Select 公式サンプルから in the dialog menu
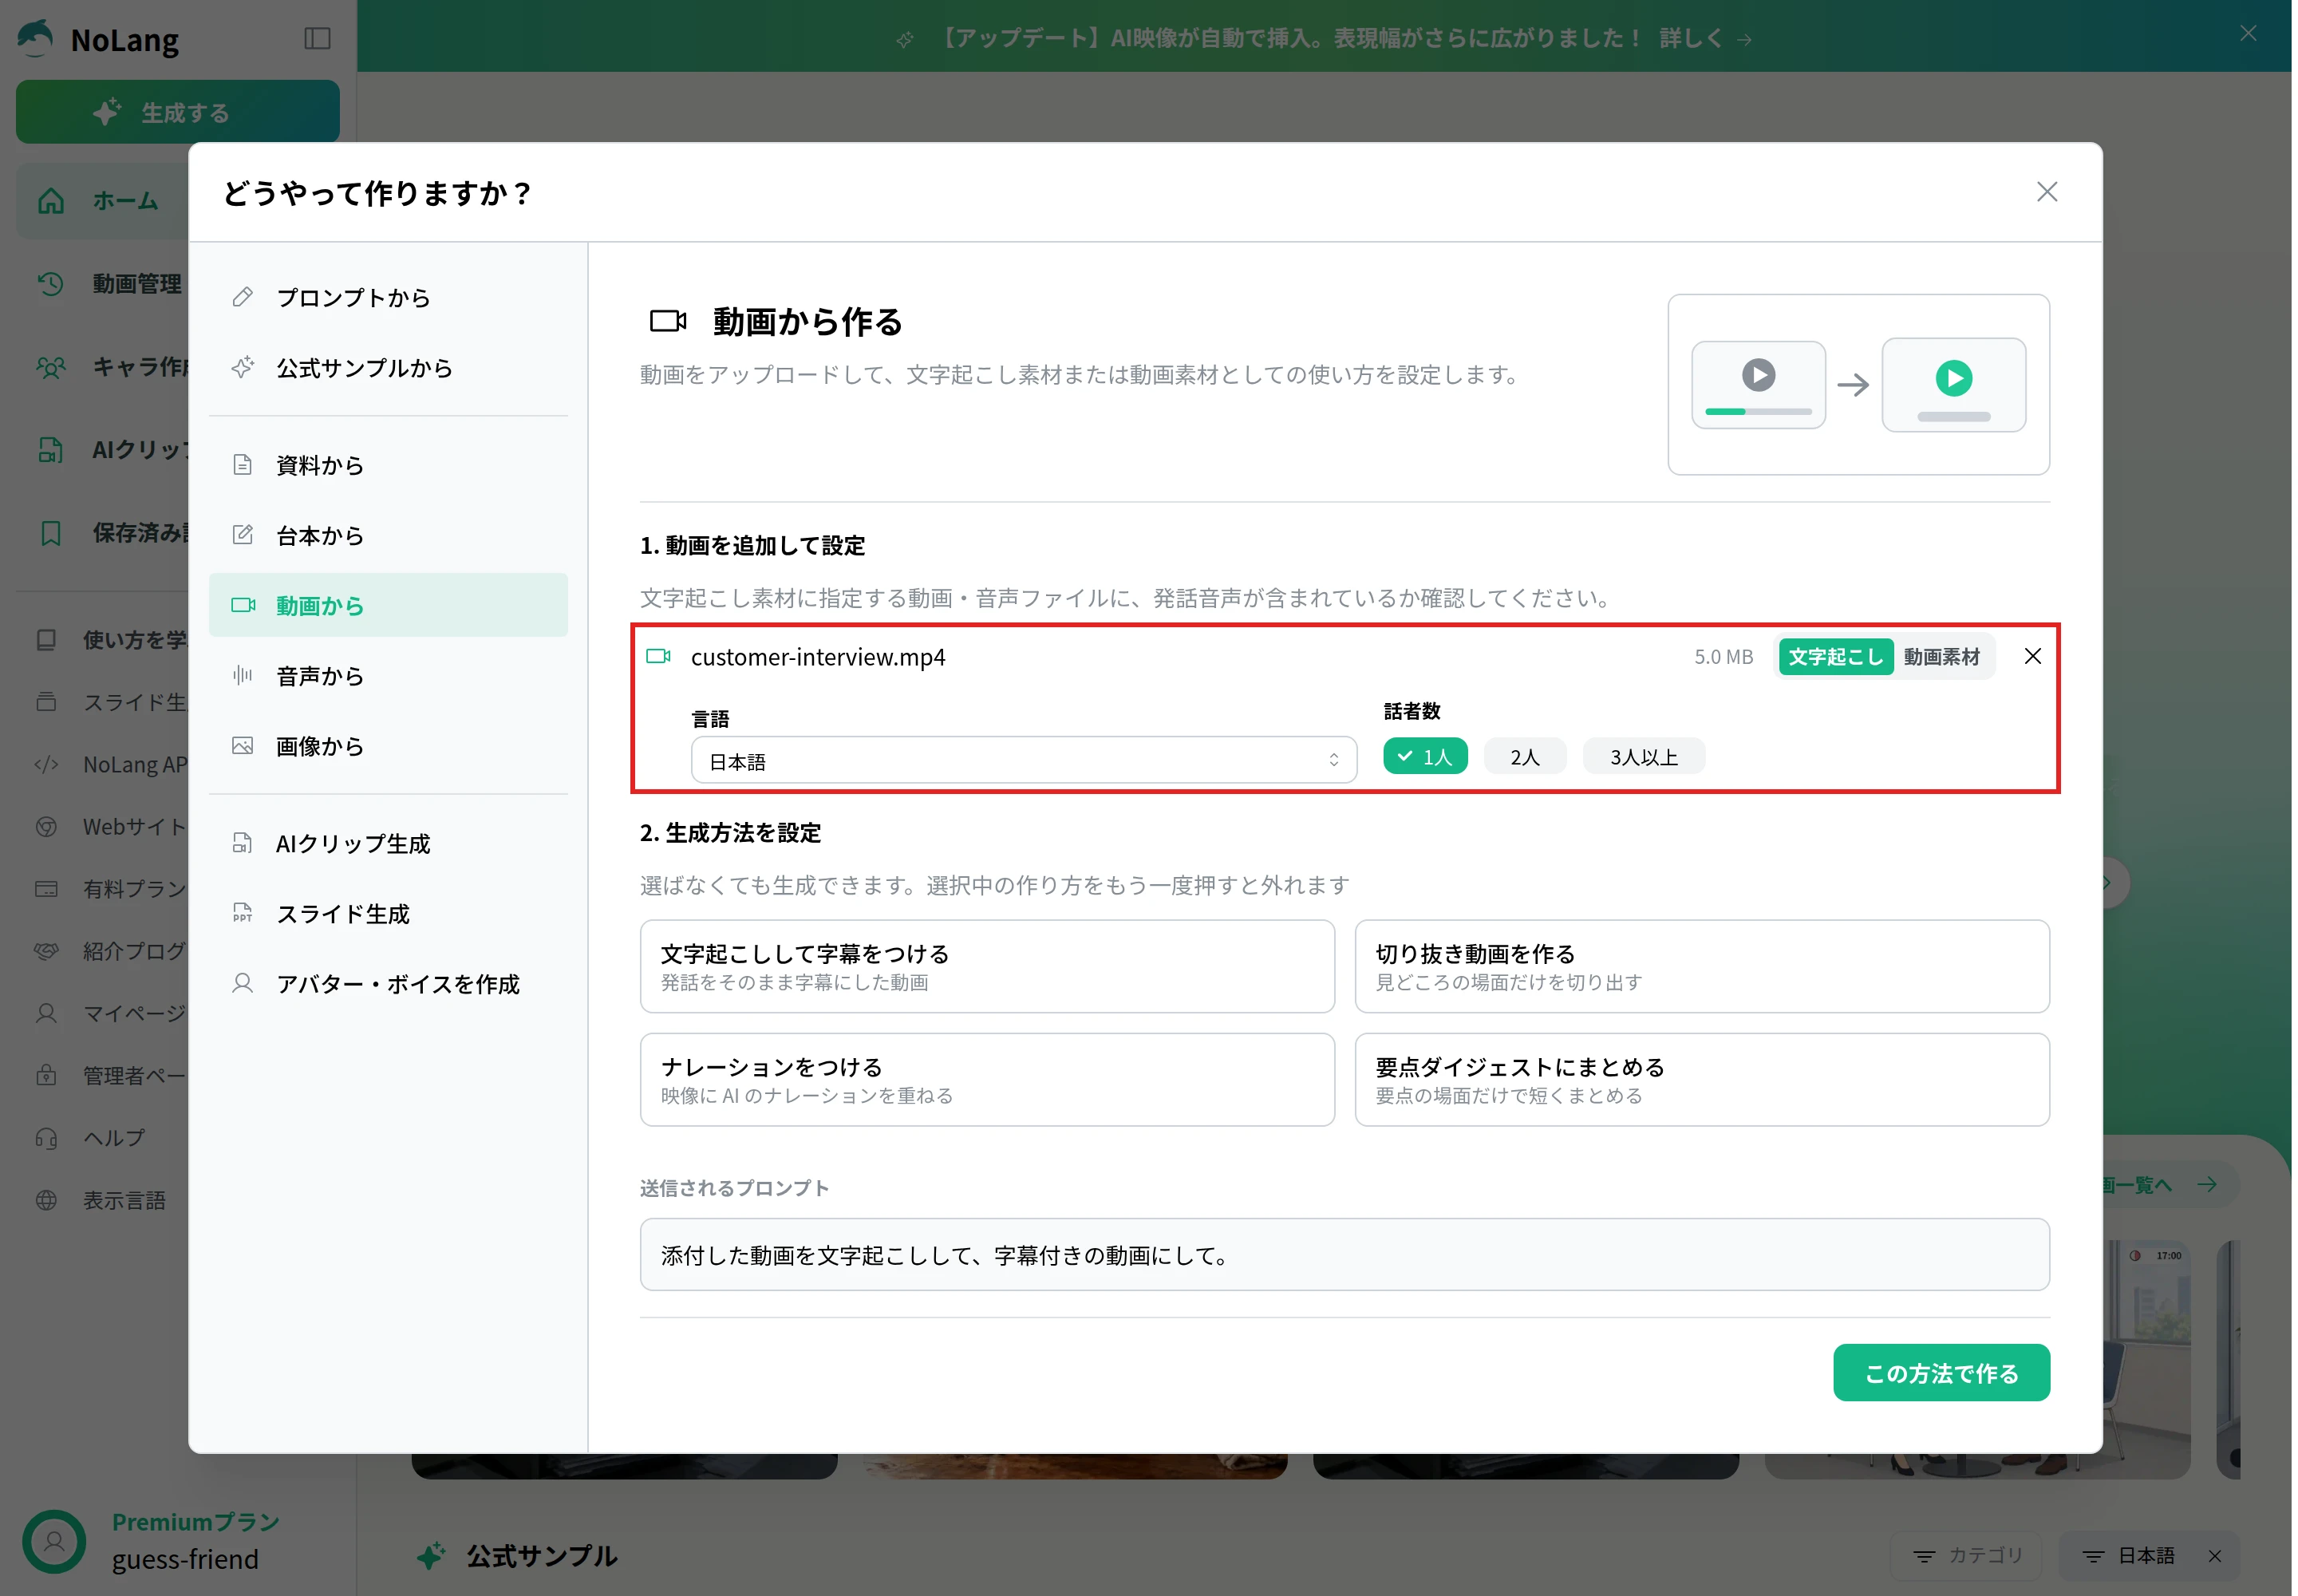Image resolution: width=2298 pixels, height=1596 pixels. 388,368
